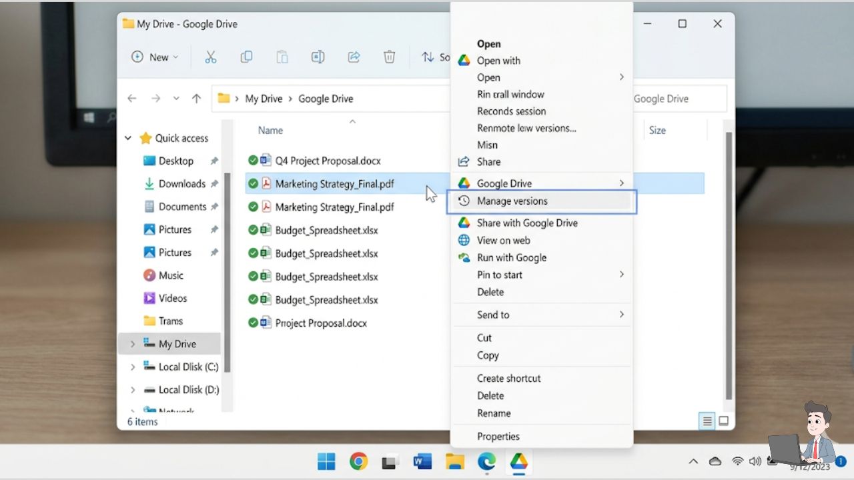
Task: Click the Paste clipboard toolbar icon
Action: [x=282, y=57]
